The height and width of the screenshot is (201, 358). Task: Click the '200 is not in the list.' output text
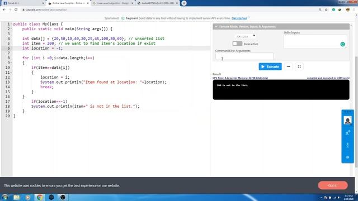pos(232,85)
